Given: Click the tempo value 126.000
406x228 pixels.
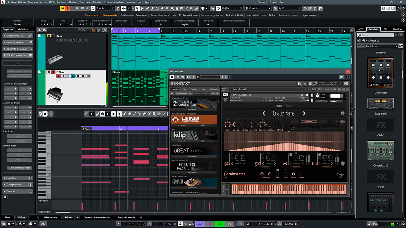Looking at the screenshot, I should pos(289,224).
